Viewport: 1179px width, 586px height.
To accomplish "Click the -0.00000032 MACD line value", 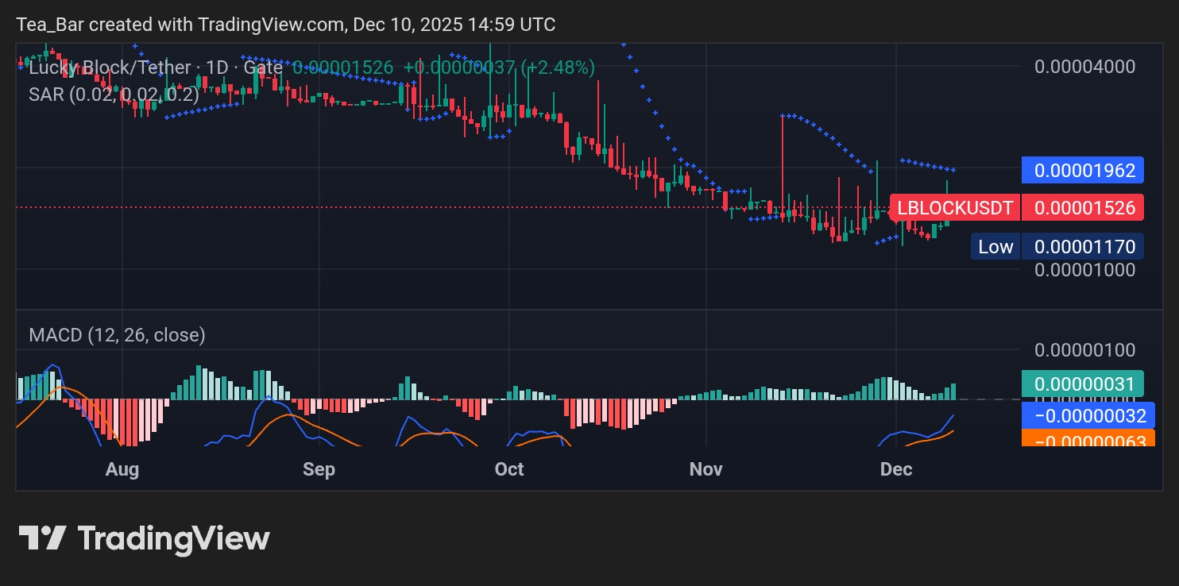I will (x=1088, y=415).
